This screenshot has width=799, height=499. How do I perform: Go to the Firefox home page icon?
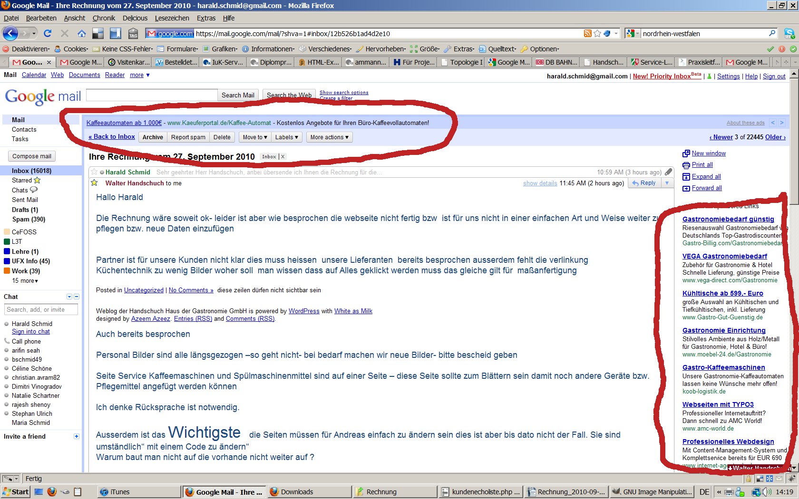[x=82, y=33]
